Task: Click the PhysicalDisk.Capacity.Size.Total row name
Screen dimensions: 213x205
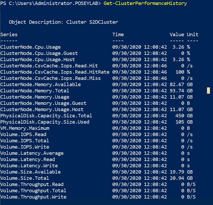Action: tap(46, 116)
